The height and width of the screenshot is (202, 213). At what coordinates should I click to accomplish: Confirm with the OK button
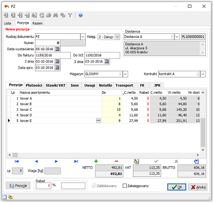point(177,187)
